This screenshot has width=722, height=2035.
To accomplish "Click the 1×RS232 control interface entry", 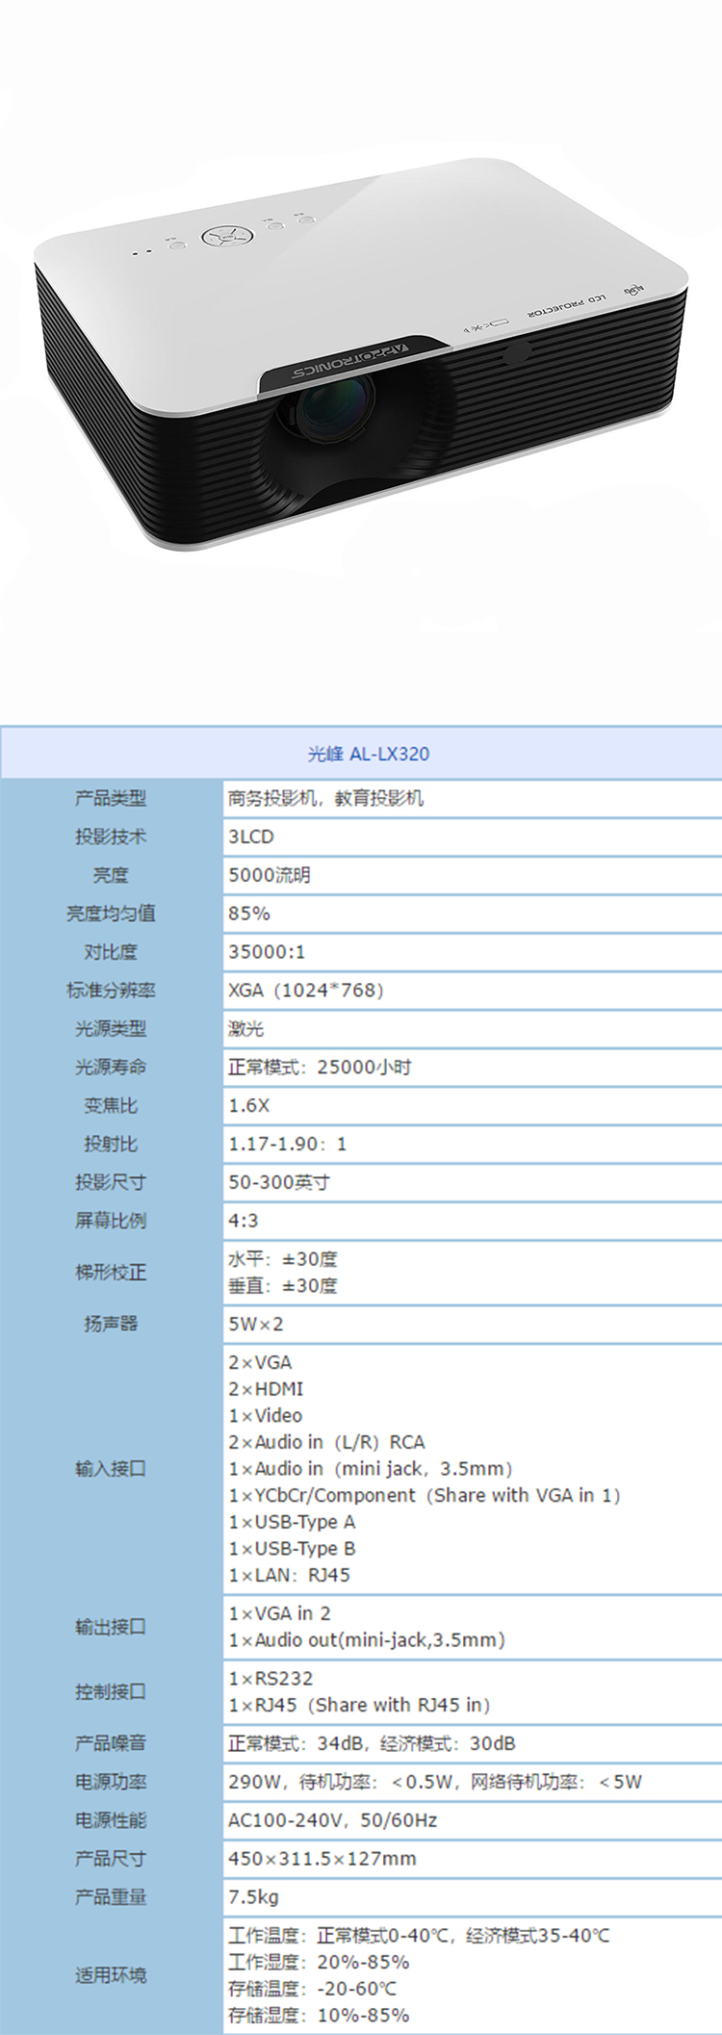I will (271, 1679).
